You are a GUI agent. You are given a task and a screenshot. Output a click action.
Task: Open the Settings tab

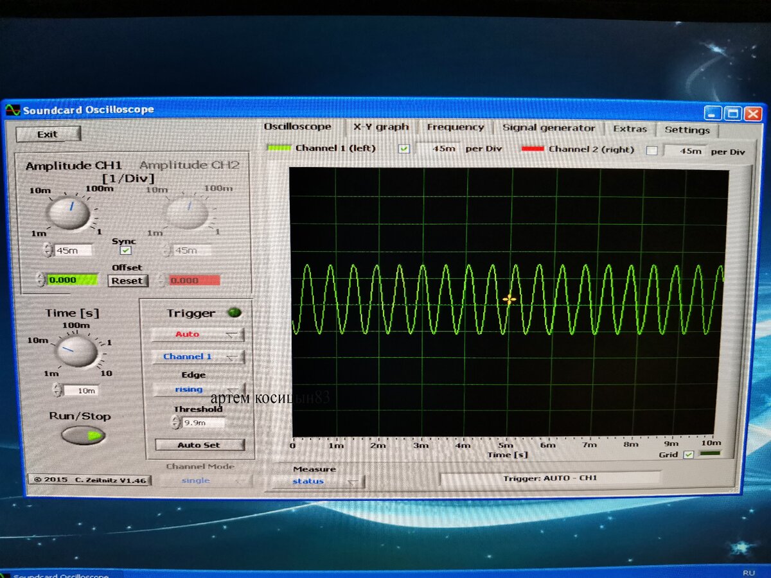click(x=687, y=130)
